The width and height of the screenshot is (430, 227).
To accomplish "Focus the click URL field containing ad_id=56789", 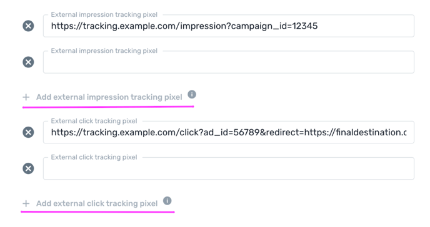I will point(229,132).
